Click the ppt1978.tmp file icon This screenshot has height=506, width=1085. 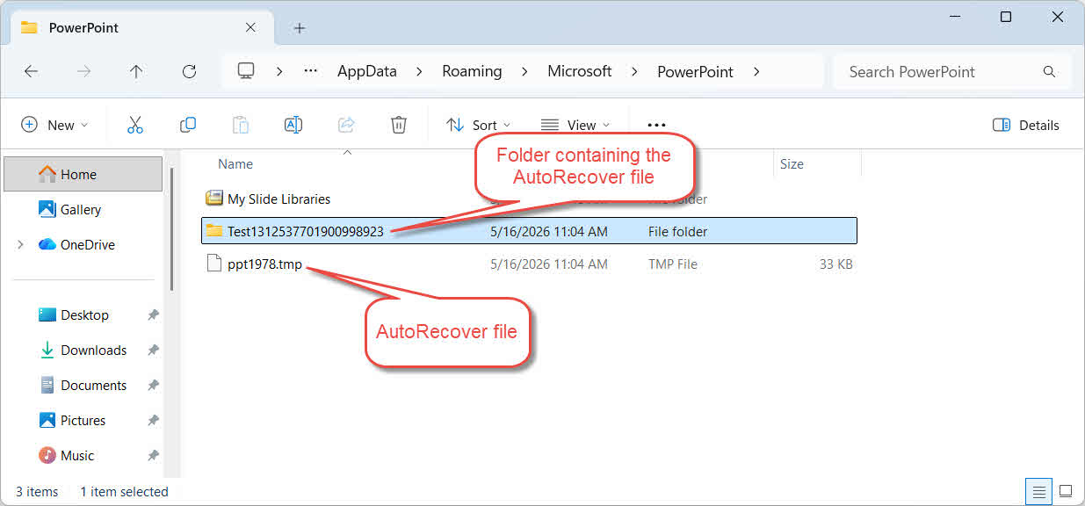pyautogui.click(x=213, y=264)
